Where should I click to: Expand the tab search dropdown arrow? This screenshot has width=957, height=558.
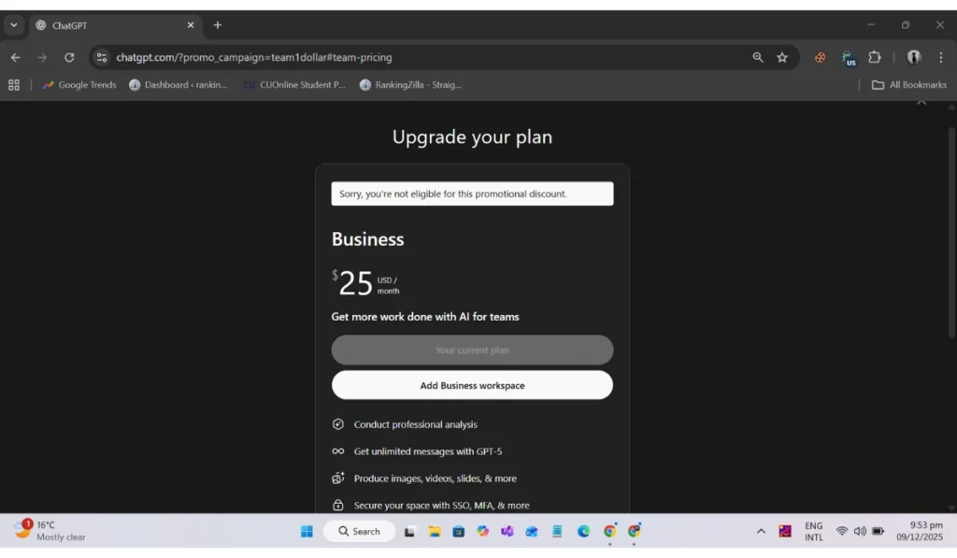[13, 25]
